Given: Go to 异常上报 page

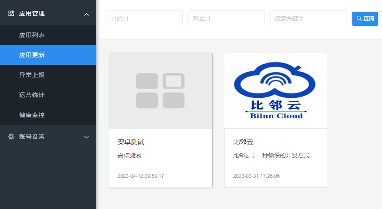Looking at the screenshot, I should [48, 75].
